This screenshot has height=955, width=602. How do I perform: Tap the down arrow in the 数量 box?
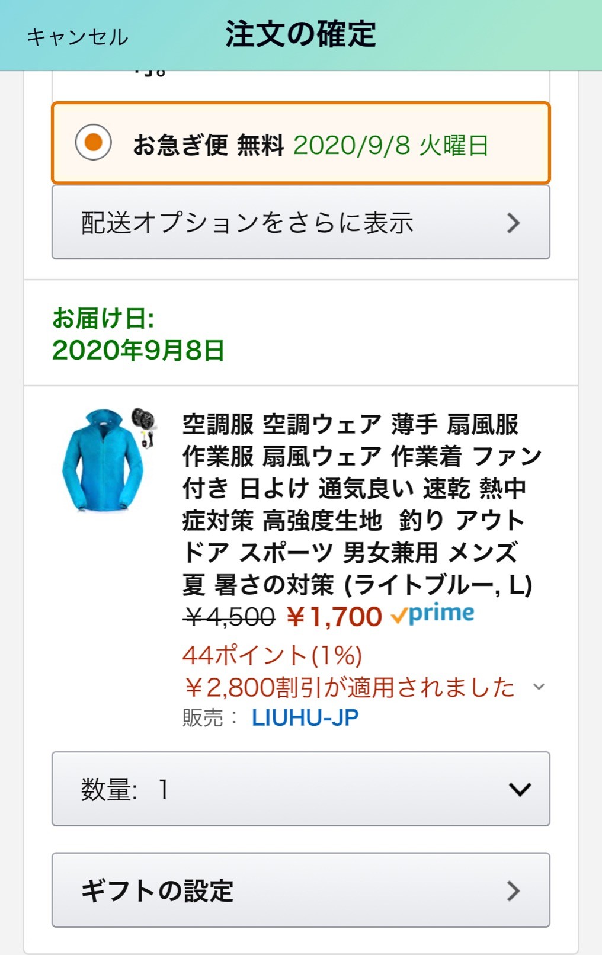(x=520, y=789)
